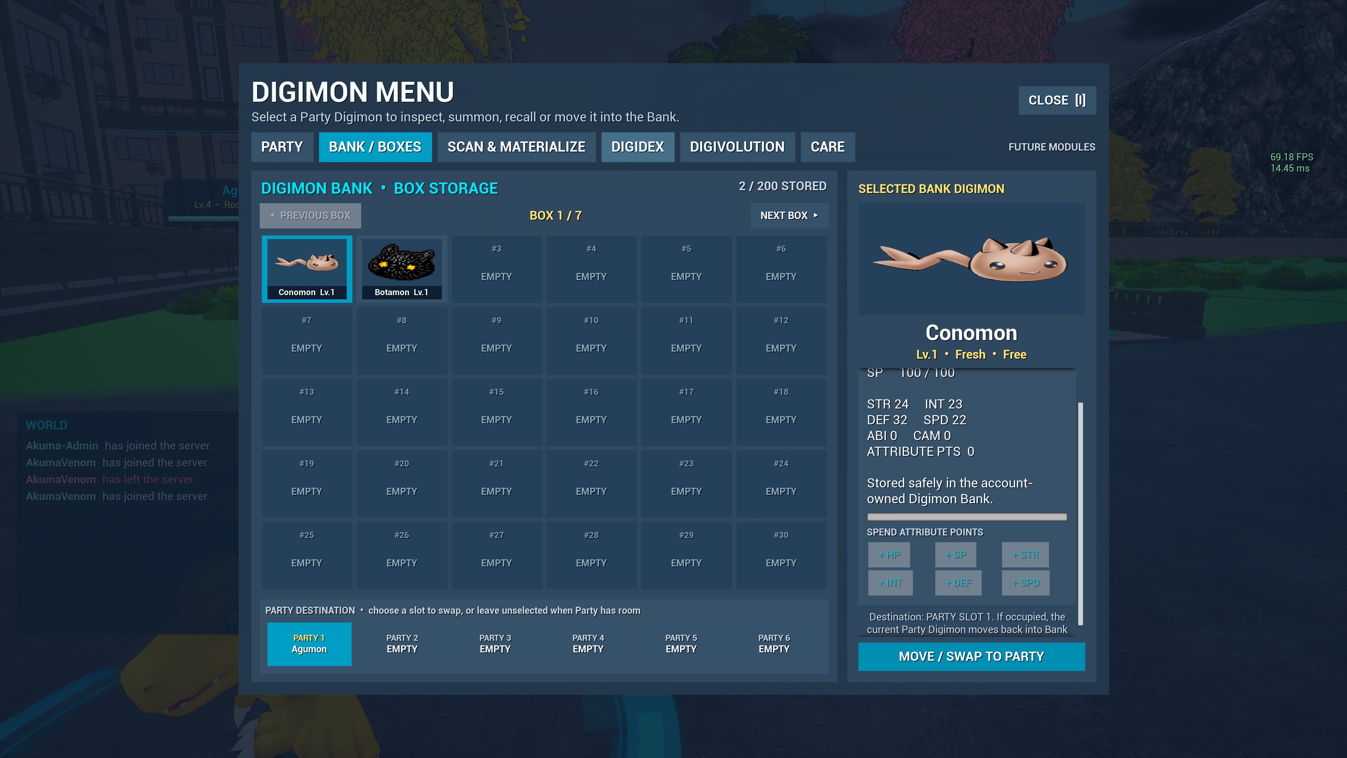Click the stats panel vertical scrollbar
This screenshot has height=758, width=1347.
[x=1080, y=513]
